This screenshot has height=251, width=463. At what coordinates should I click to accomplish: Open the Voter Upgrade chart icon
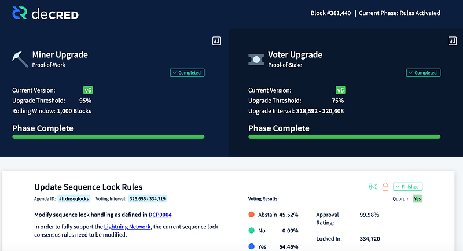pyautogui.click(x=453, y=40)
